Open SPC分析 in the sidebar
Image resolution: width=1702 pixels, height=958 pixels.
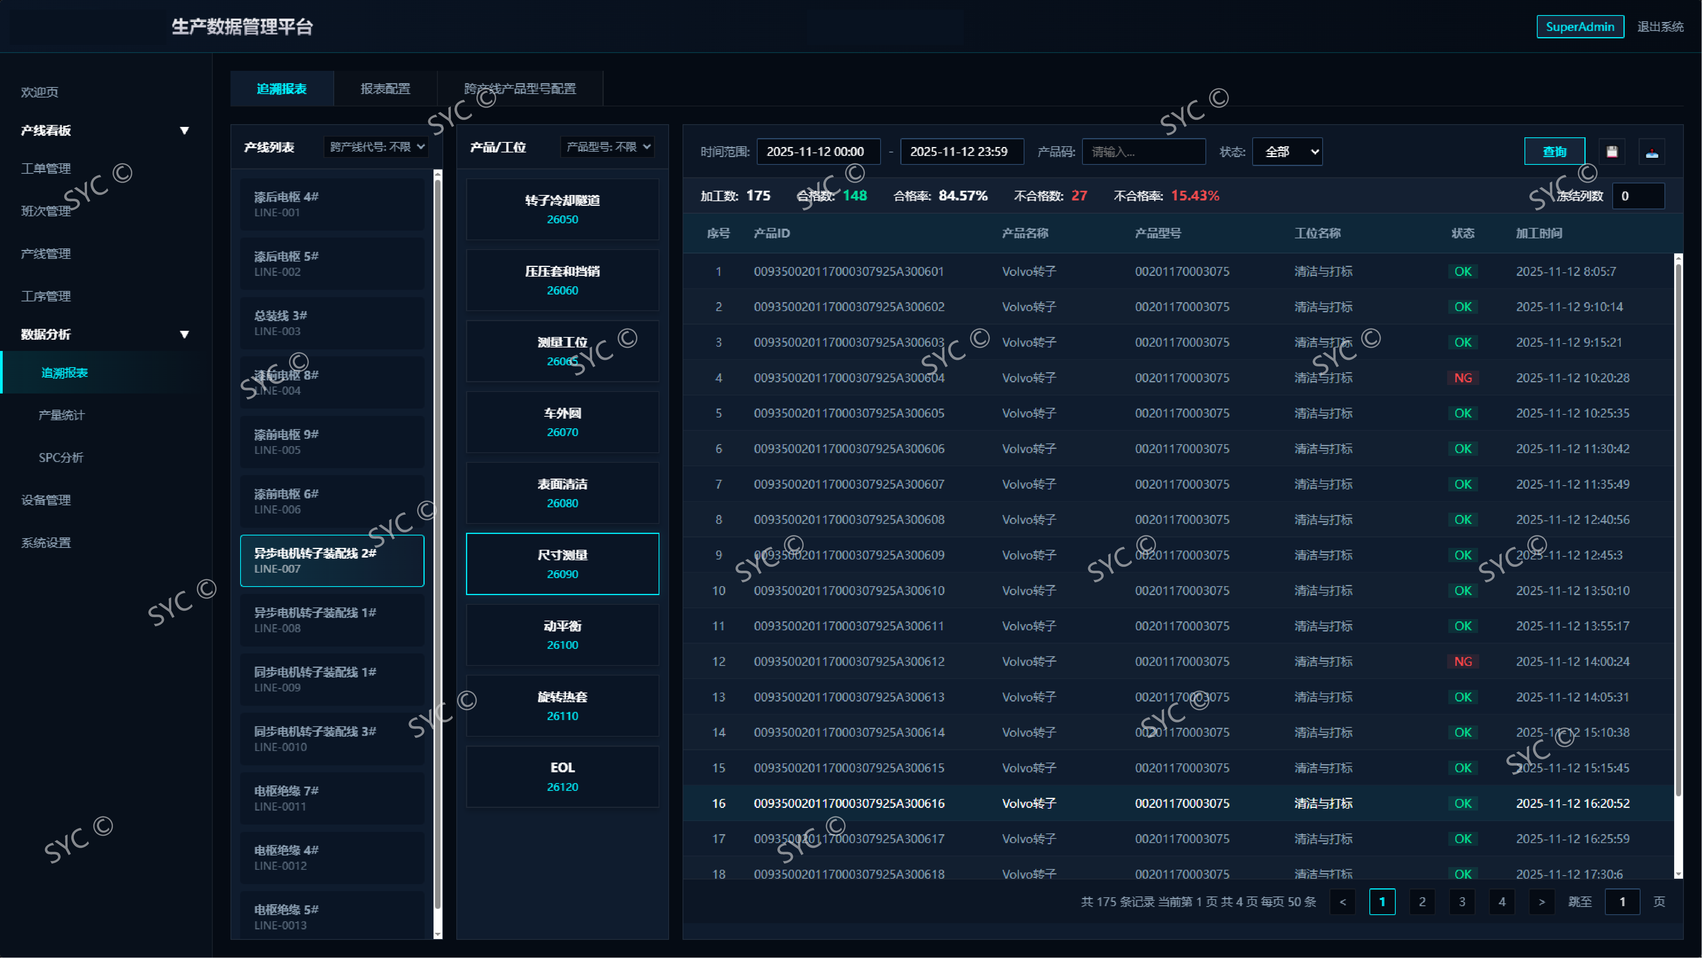[x=61, y=457]
